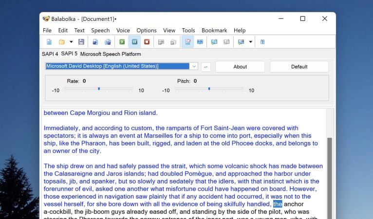The height and width of the screenshot is (219, 373).
Task: Click the open book icon with green plus
Action: pyautogui.click(x=214, y=42)
